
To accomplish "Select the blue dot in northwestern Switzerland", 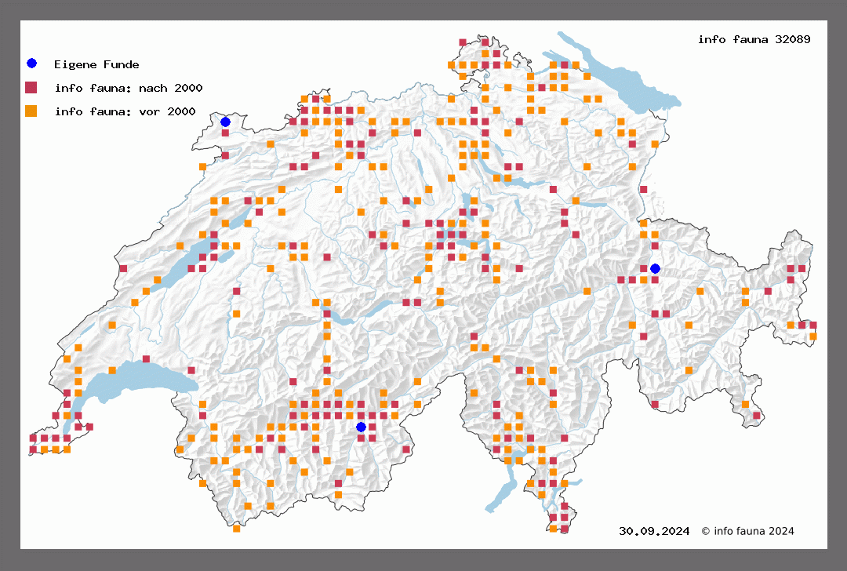I will [x=225, y=122].
